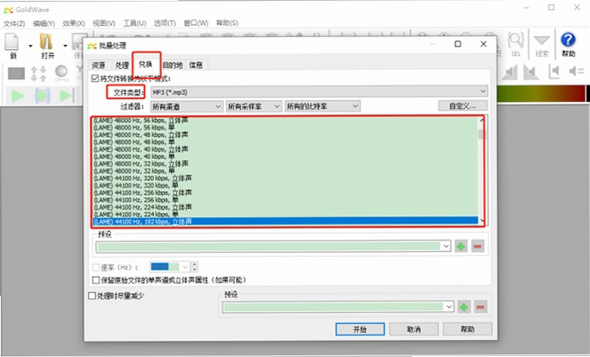Click the arrow next to the 打开 button
Screen dimensions: 590x357
click(x=65, y=46)
